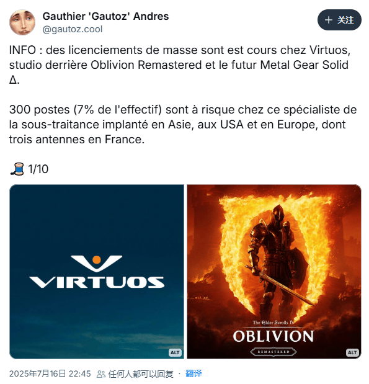
Task: Open 任何人都可以回复 reply settings
Action: (x=141, y=374)
